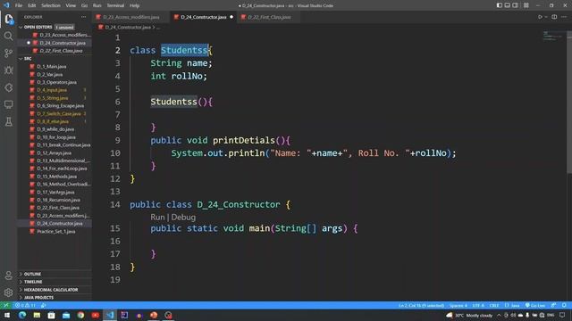This screenshot has height=321, width=572.
Task: Open the Search view in activity bar
Action: point(8,36)
